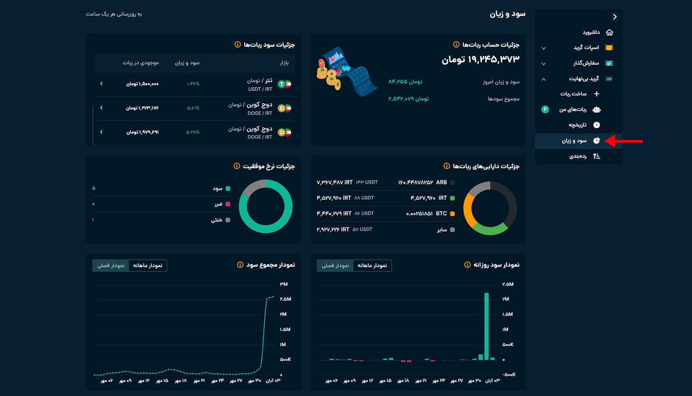The height and width of the screenshot is (396, 692).
Task: Open ربات‌های من menu item
Action: tap(579, 109)
